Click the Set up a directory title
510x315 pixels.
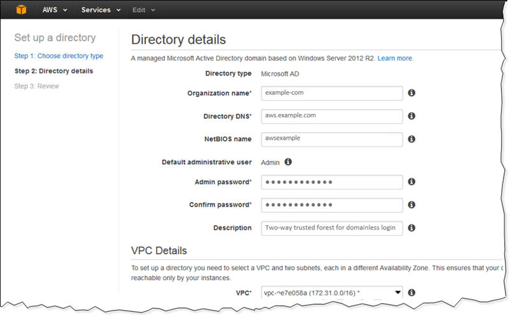click(55, 38)
